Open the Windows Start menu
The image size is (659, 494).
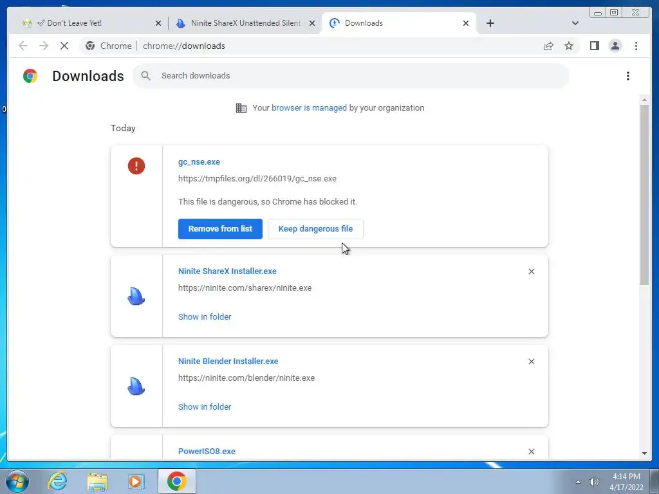click(x=17, y=481)
